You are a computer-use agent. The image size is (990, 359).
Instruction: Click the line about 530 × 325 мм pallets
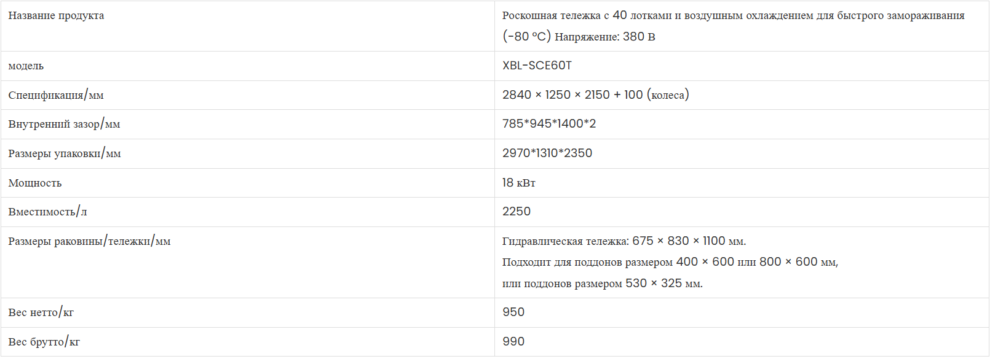(603, 283)
